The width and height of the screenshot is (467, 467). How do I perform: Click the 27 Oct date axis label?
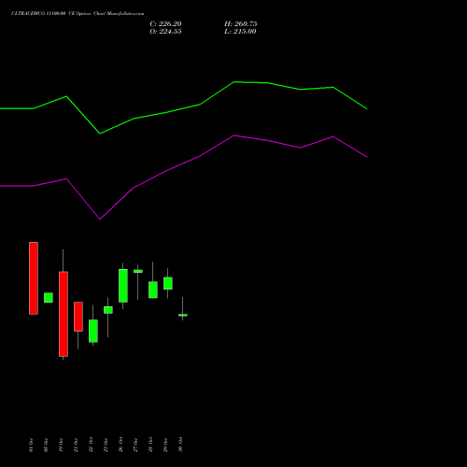[x=135, y=445]
